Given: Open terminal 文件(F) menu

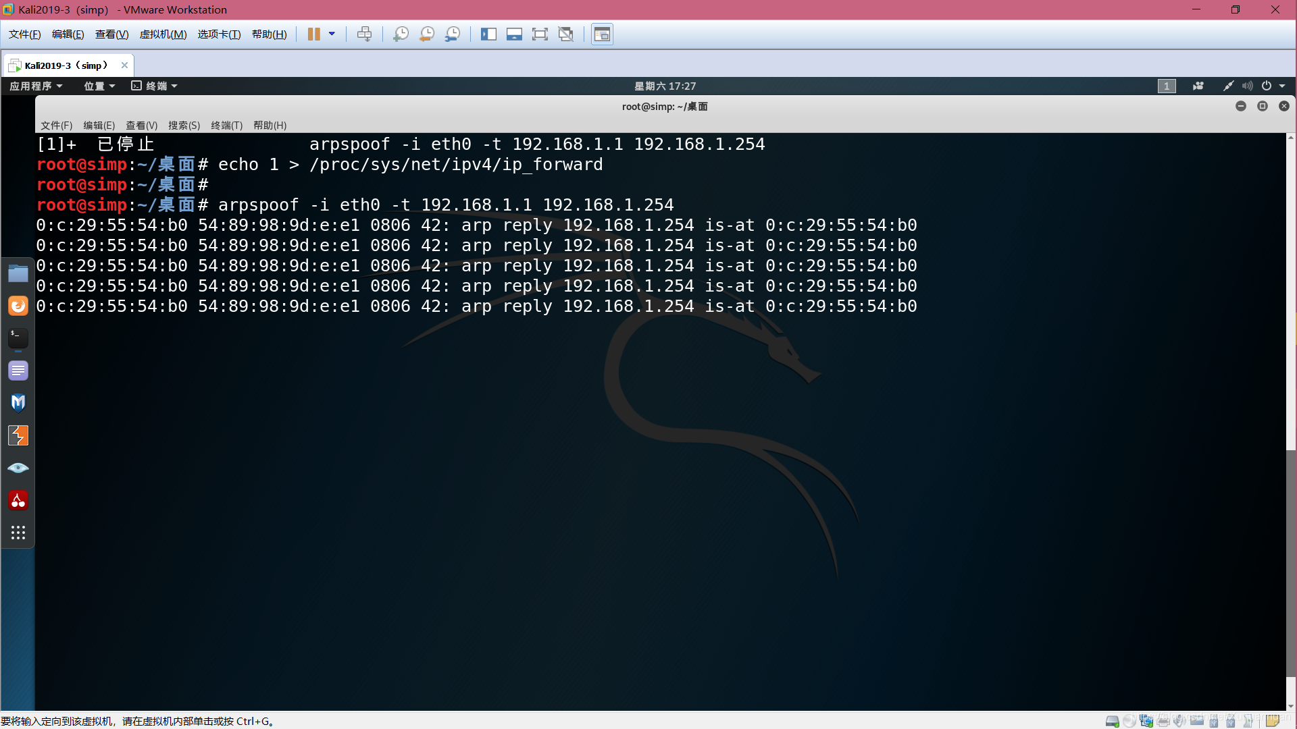Looking at the screenshot, I should 56,126.
